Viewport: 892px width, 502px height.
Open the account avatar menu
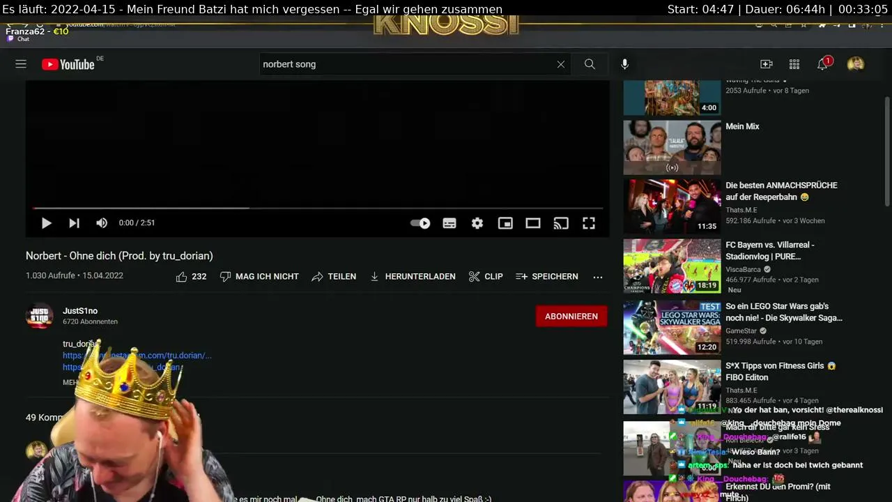pos(856,64)
